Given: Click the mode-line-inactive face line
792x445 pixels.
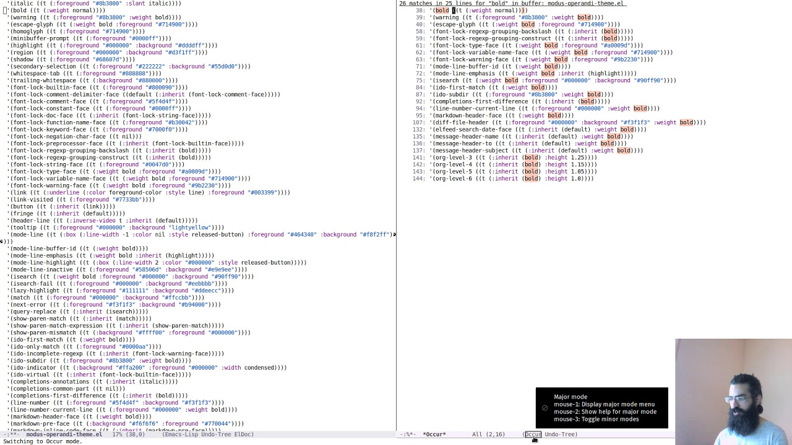Looking at the screenshot, I should (x=127, y=269).
